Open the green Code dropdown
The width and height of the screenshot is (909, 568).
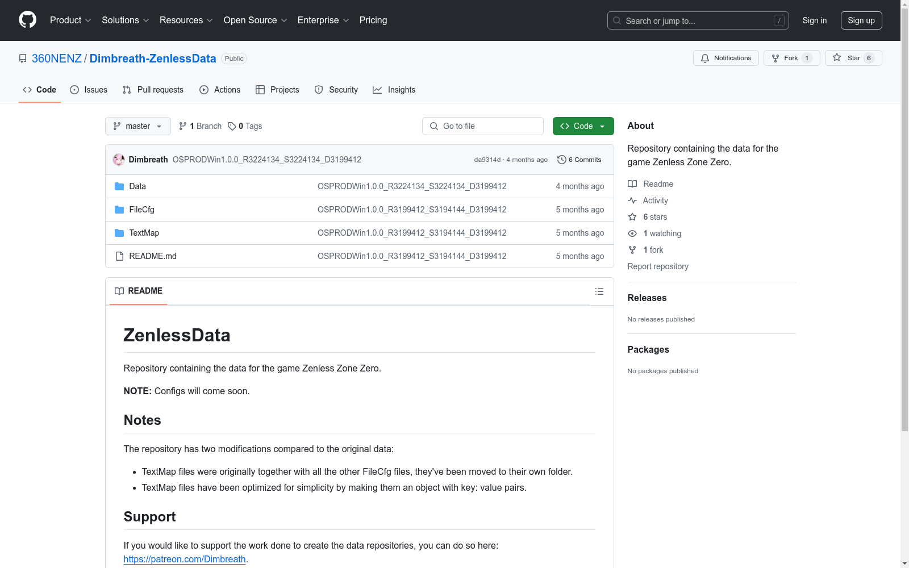pyautogui.click(x=583, y=126)
